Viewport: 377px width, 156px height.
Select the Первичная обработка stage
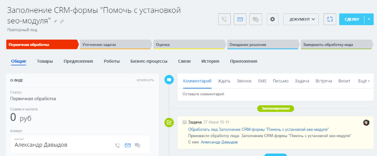[42, 45]
